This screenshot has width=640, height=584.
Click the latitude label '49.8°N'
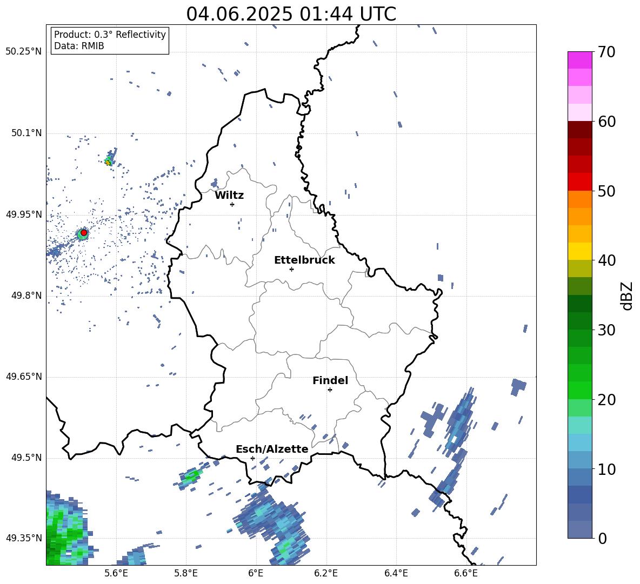(26, 296)
